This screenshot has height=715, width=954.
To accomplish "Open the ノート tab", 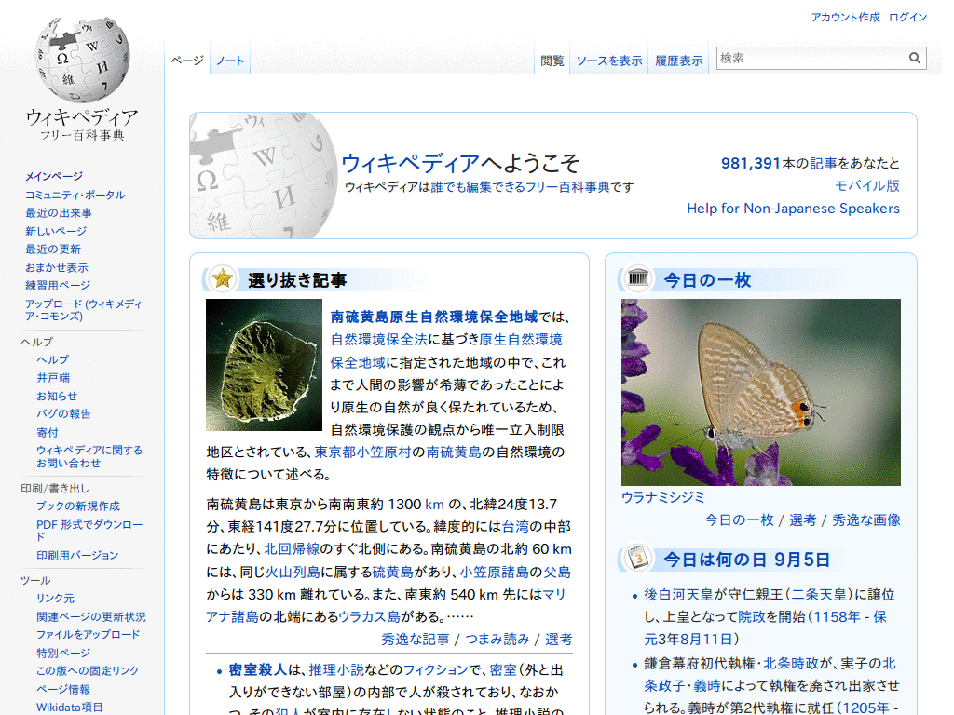I will pyautogui.click(x=230, y=61).
